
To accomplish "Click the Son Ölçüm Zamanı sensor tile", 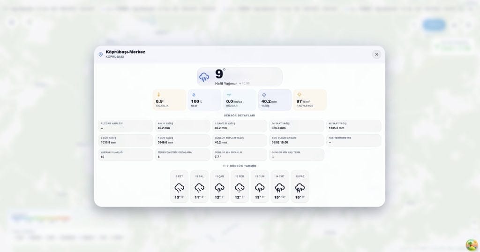I will point(297,140).
